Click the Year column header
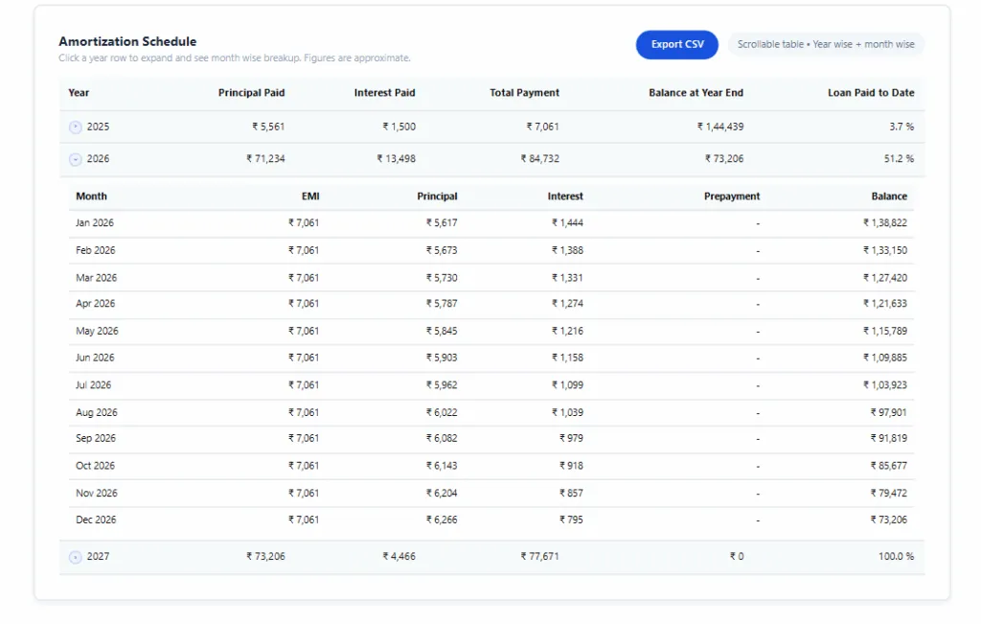 click(79, 92)
